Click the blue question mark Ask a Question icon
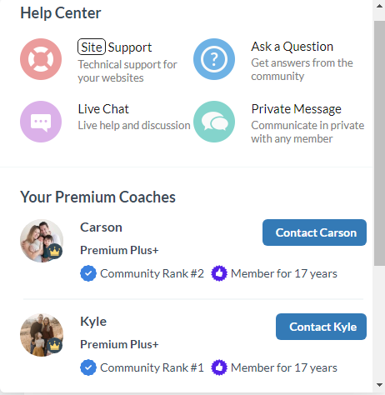The width and height of the screenshot is (385, 395). tap(214, 59)
